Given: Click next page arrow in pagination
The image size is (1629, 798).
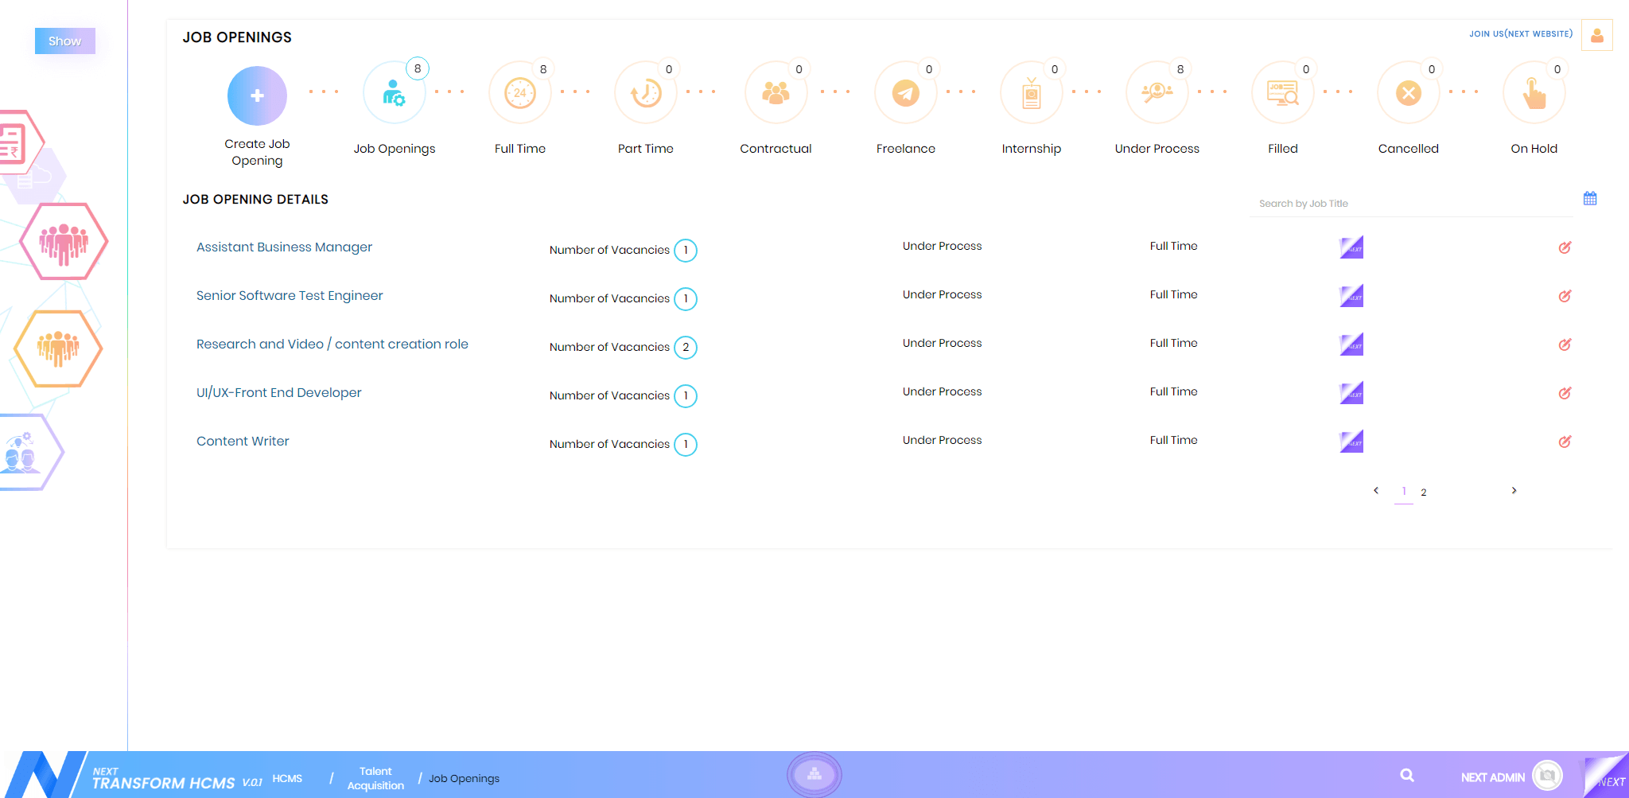Looking at the screenshot, I should pyautogui.click(x=1514, y=491).
